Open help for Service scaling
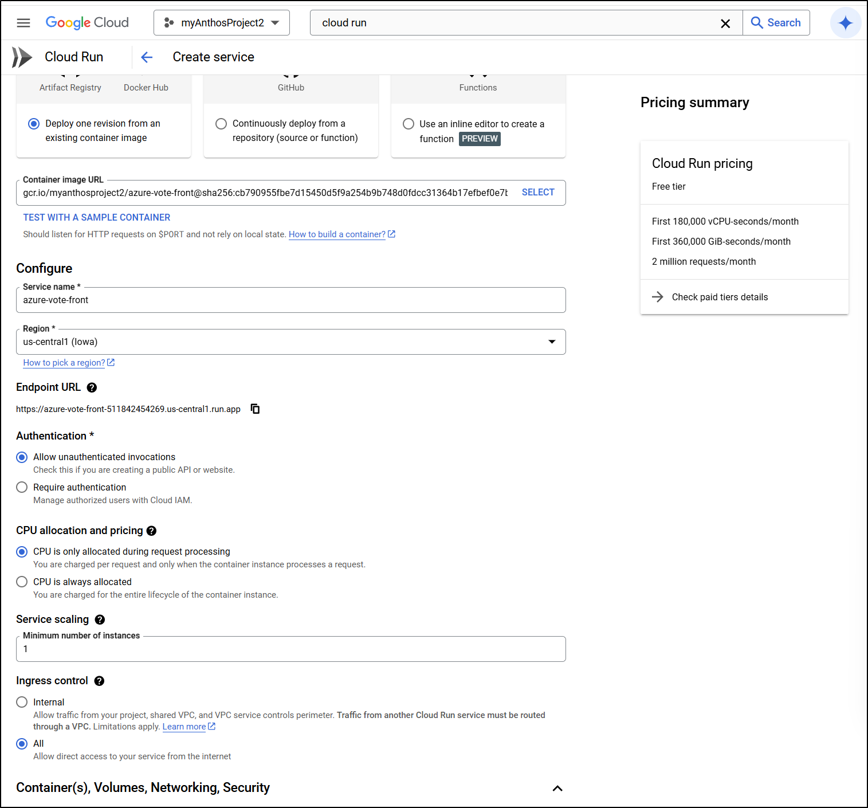 click(x=100, y=620)
